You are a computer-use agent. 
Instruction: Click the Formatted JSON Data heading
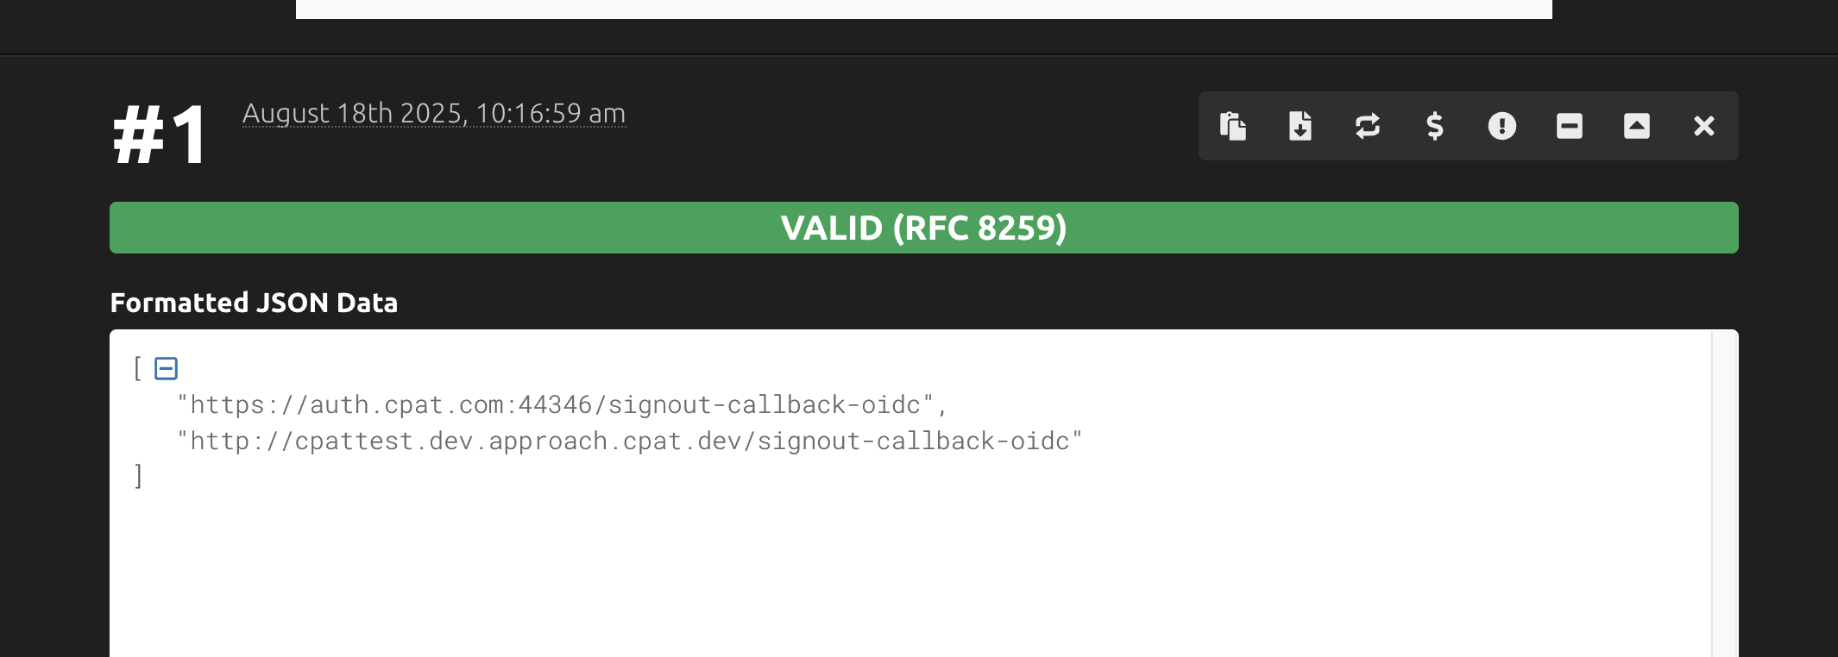click(254, 303)
